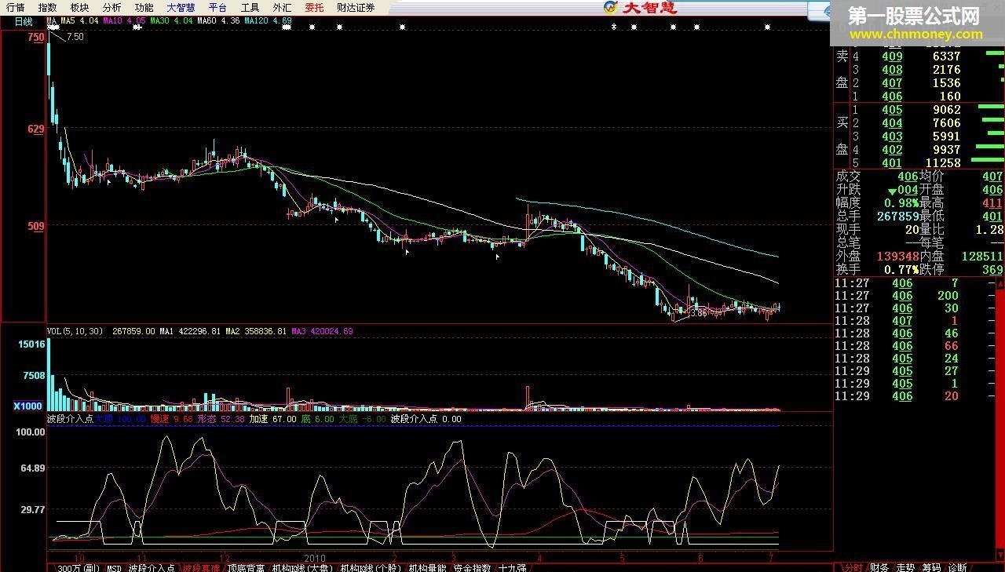Click the 外盘 value 139348

897,256
